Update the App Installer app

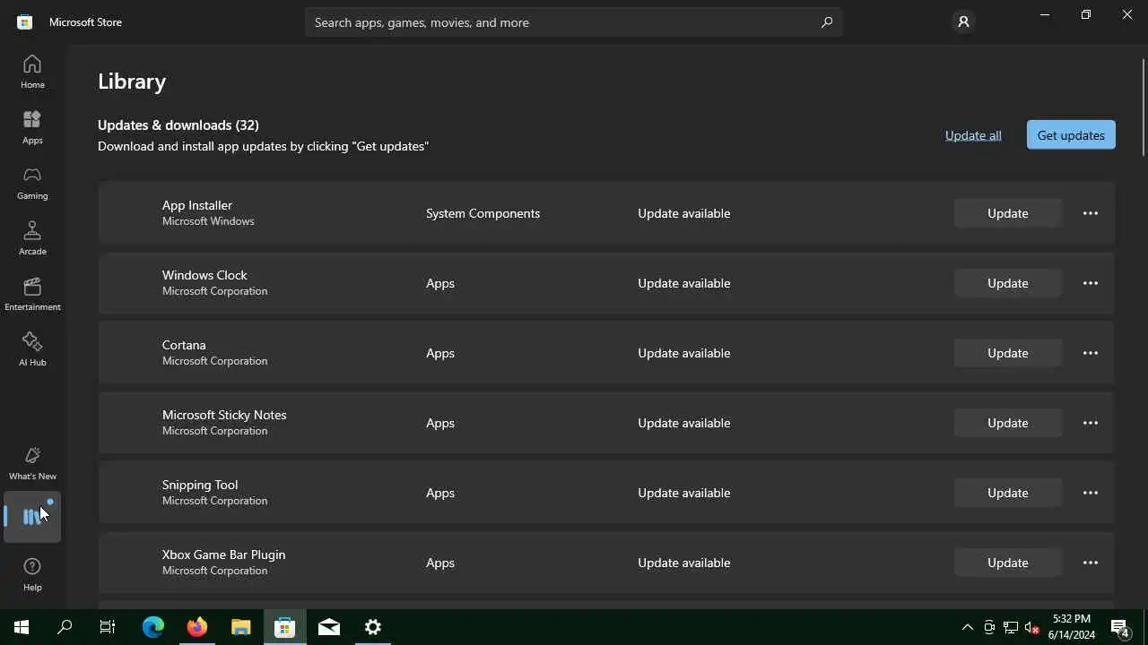tap(1008, 213)
